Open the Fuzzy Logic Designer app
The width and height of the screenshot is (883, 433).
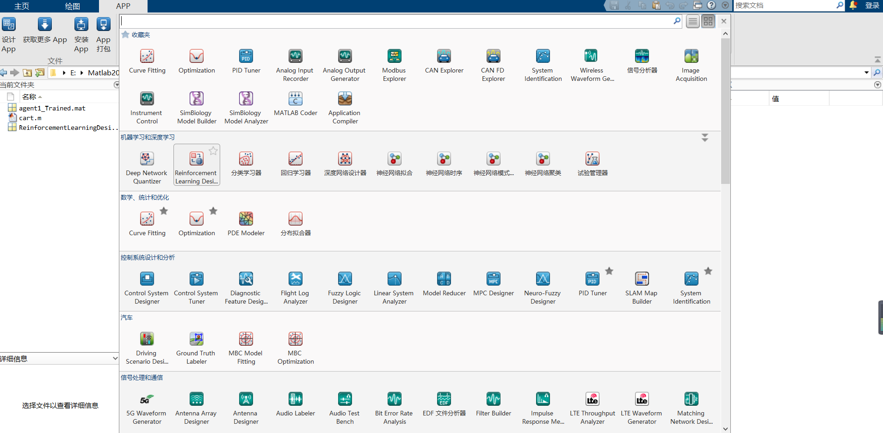point(345,285)
